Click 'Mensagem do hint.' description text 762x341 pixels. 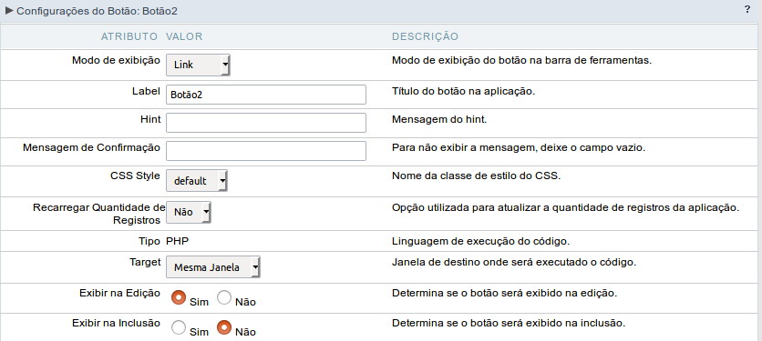click(x=439, y=119)
